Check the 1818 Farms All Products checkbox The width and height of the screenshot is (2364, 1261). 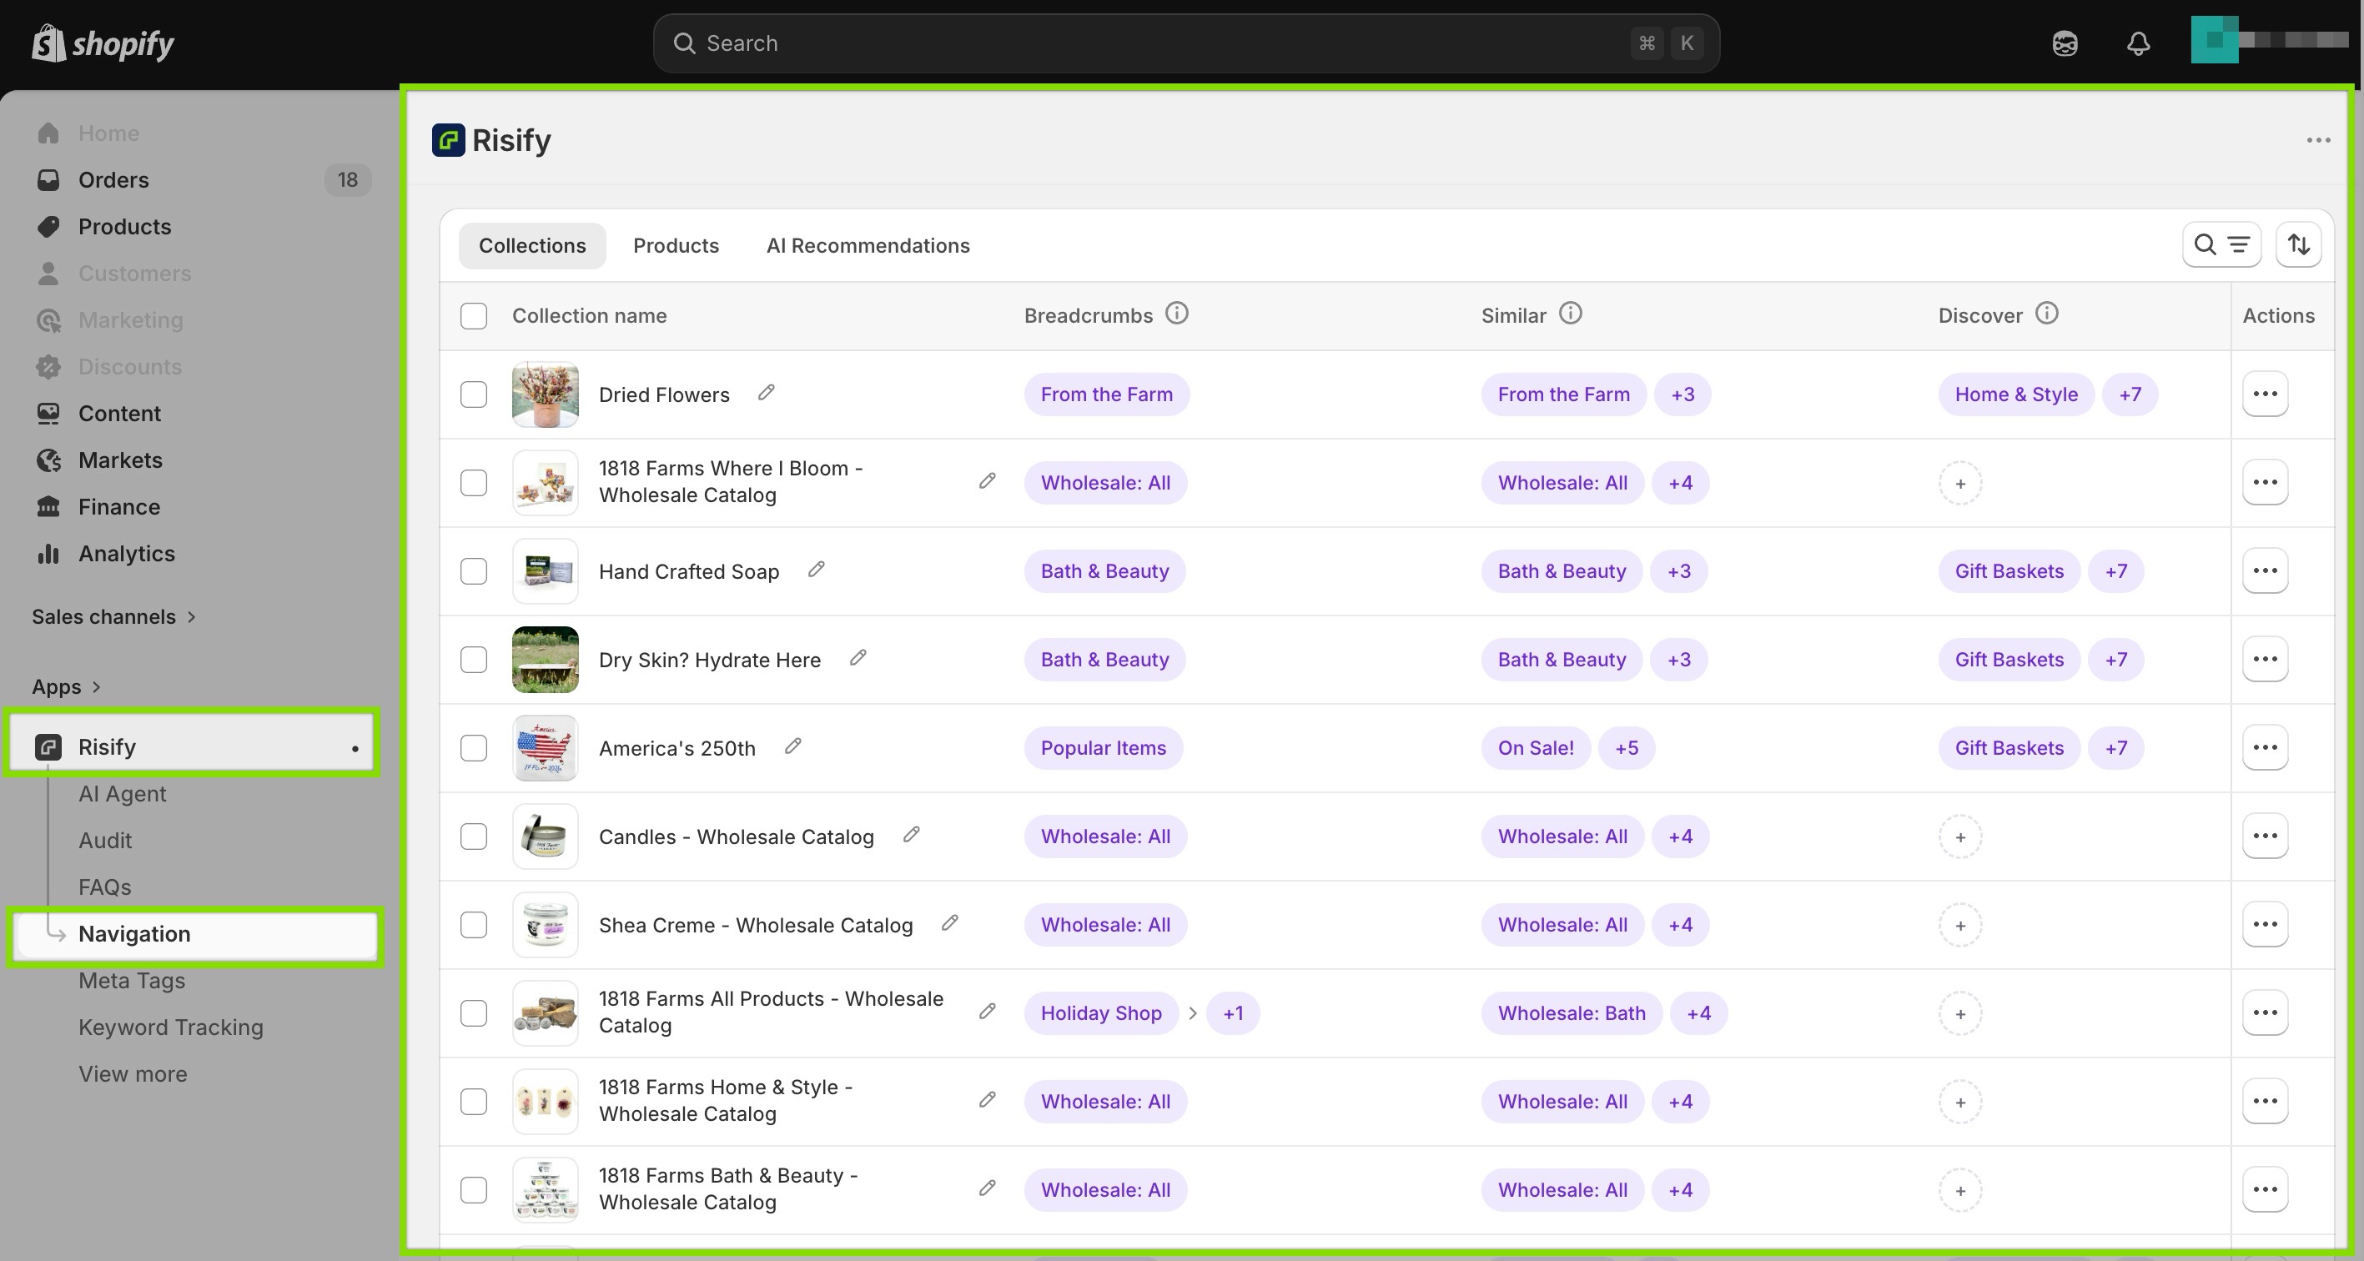click(474, 1013)
